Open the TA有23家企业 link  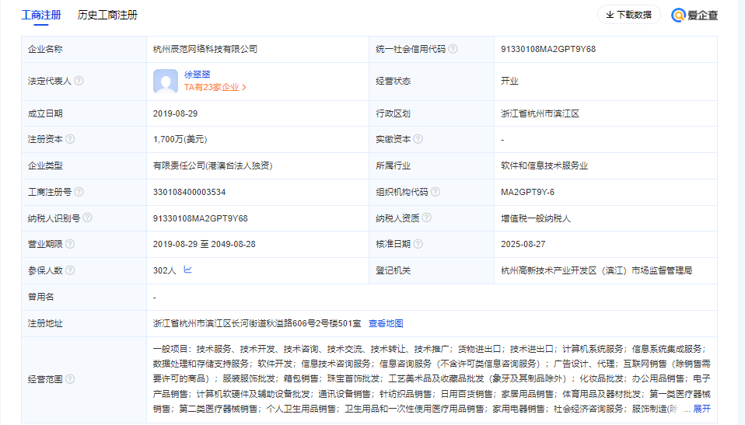(215, 87)
